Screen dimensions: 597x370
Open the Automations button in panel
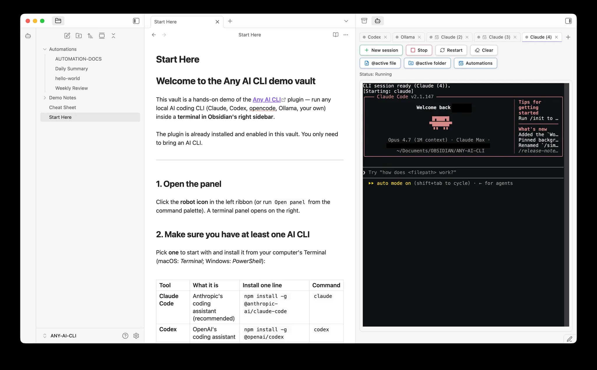(x=475, y=63)
